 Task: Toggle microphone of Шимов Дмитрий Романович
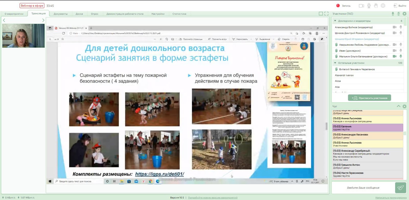pos(401,33)
